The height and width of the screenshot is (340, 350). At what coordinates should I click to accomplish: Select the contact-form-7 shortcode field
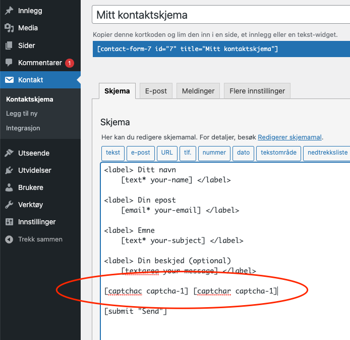pyautogui.click(x=221, y=49)
